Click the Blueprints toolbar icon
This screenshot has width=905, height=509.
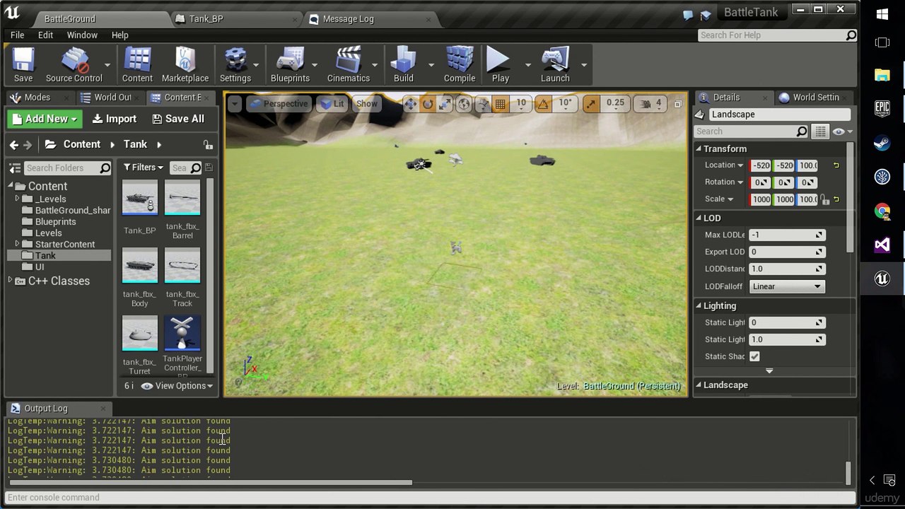point(290,65)
